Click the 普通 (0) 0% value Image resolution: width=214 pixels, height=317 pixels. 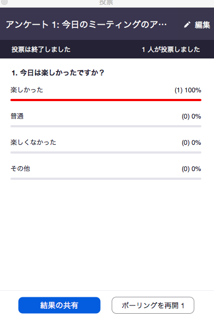[192, 116]
